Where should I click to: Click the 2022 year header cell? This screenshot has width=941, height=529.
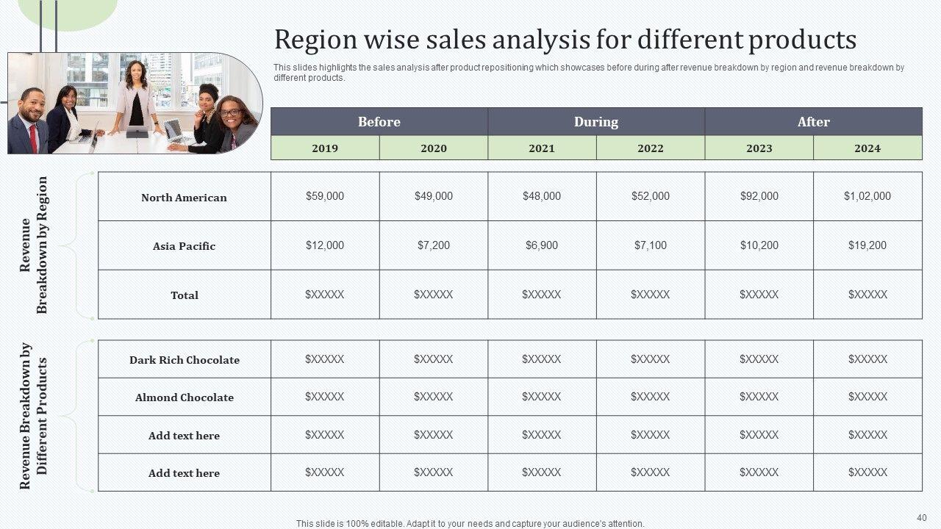pos(650,148)
